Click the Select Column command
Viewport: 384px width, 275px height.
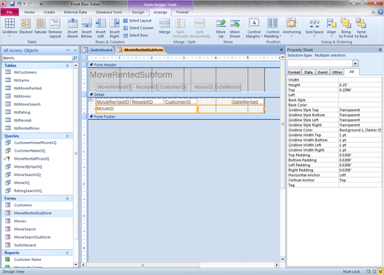point(138,28)
